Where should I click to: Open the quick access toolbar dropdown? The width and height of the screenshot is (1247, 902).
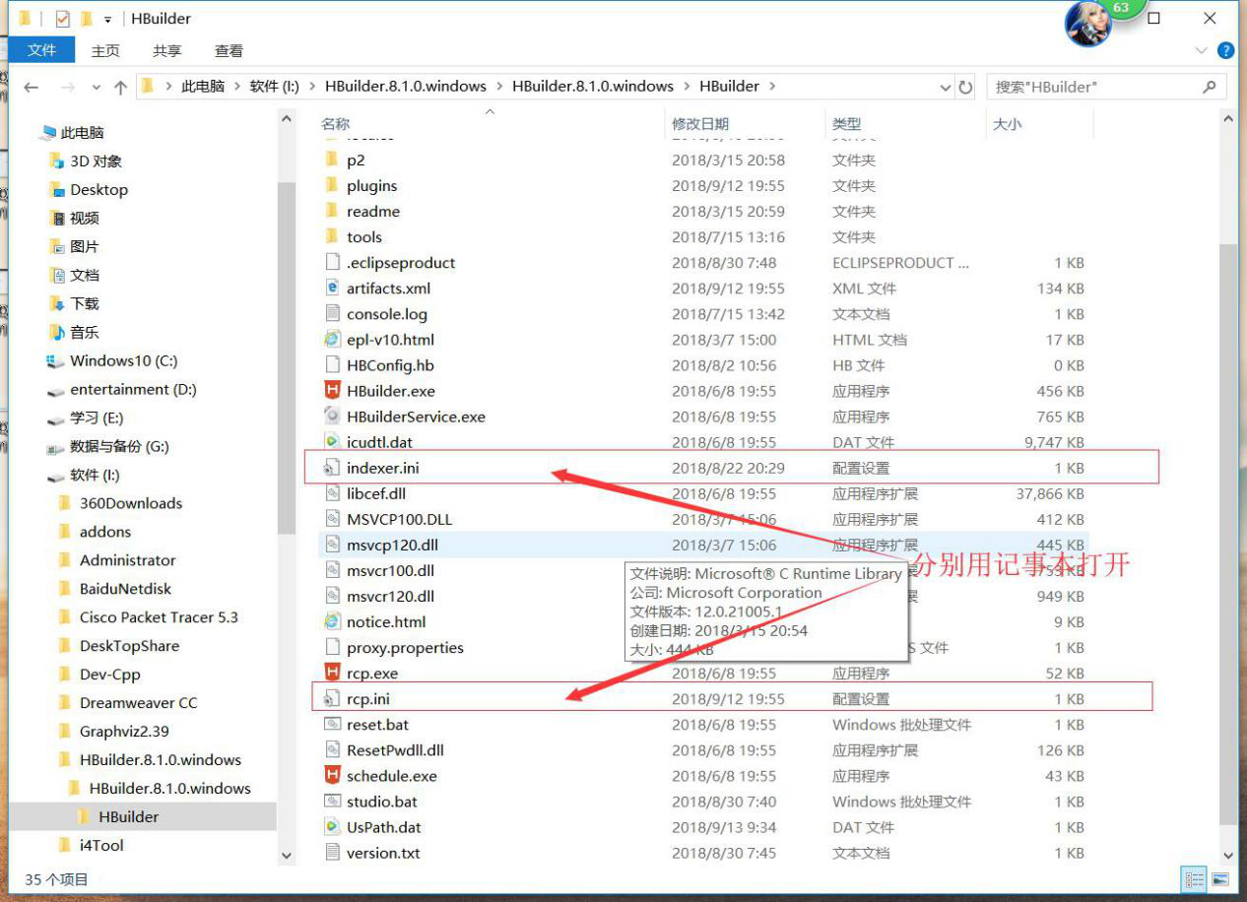[x=107, y=20]
